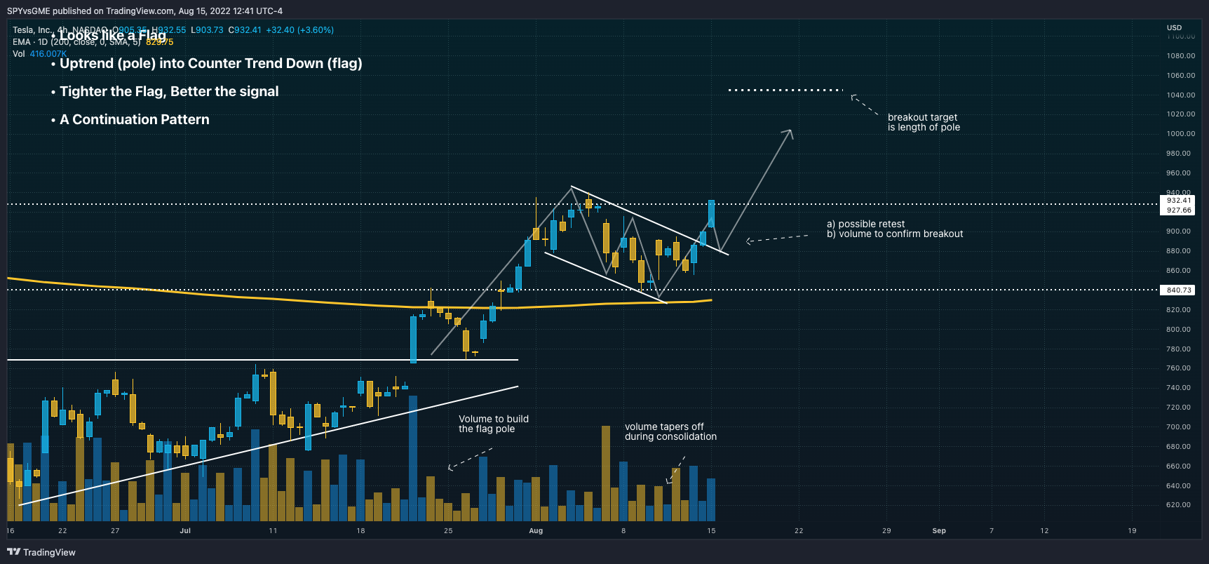Screen dimensions: 1209x564
Task: Click the USD currency label
Action: [x=1175, y=27]
